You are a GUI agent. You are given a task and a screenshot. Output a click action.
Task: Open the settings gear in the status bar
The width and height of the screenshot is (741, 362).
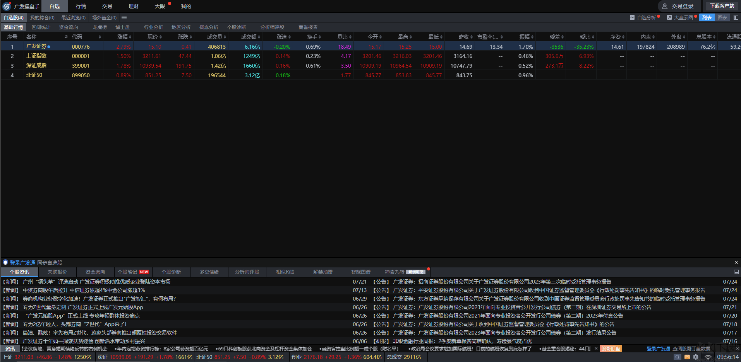point(696,357)
